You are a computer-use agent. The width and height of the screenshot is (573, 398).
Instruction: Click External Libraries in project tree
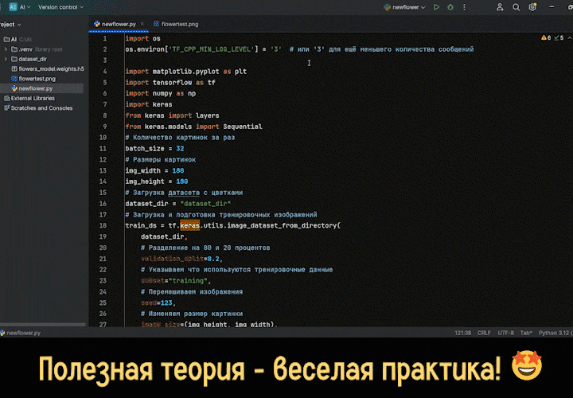point(33,99)
